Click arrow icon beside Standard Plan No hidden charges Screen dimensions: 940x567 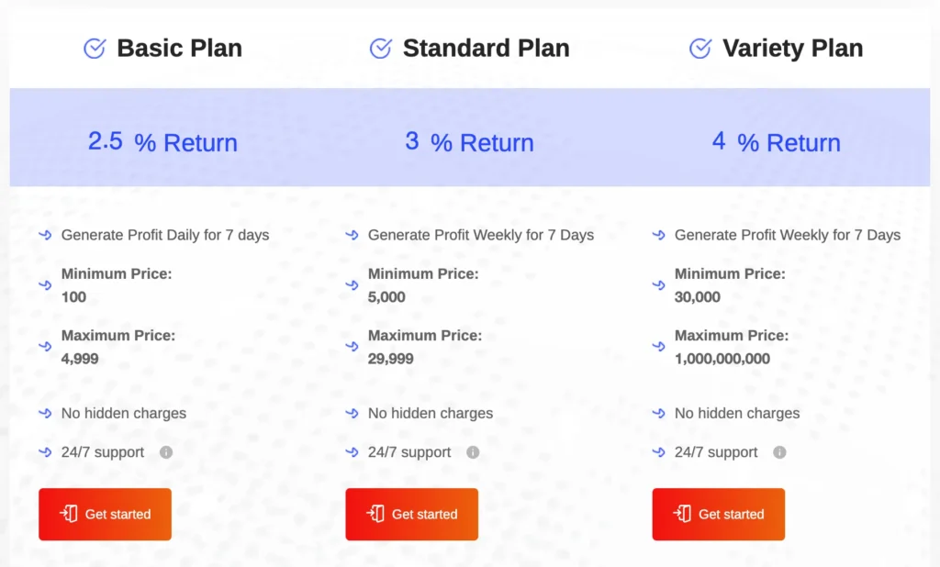[x=352, y=414]
